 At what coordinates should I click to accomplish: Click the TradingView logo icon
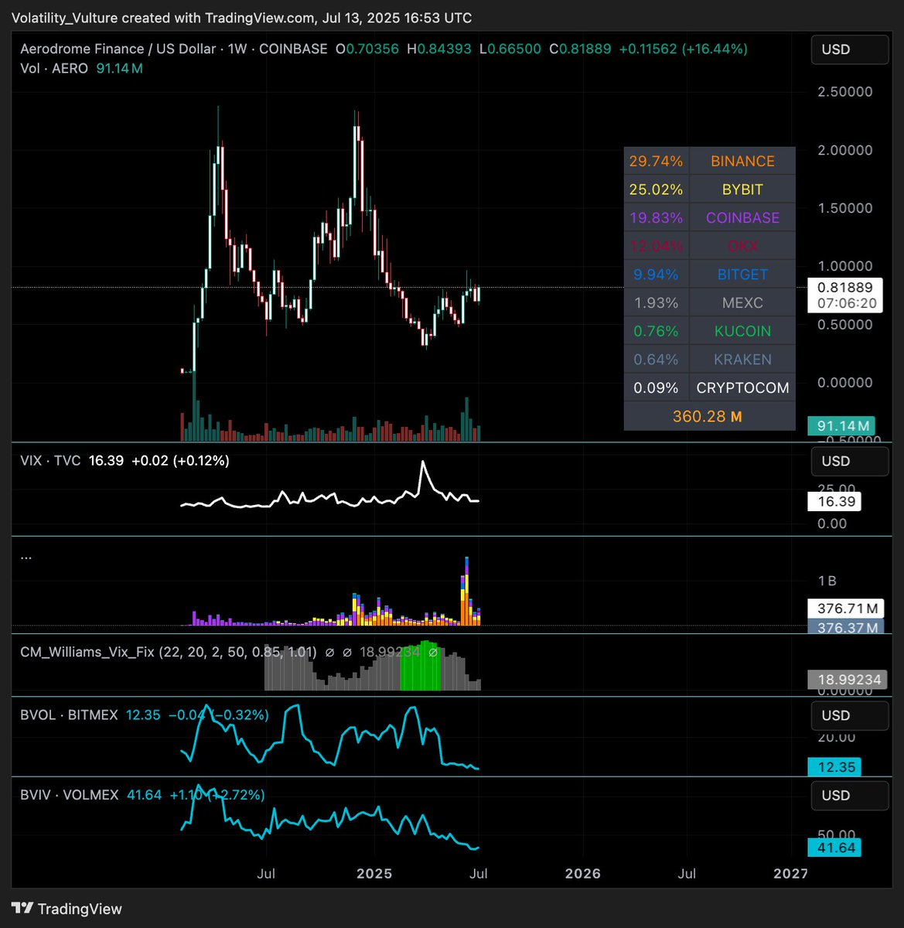point(22,909)
